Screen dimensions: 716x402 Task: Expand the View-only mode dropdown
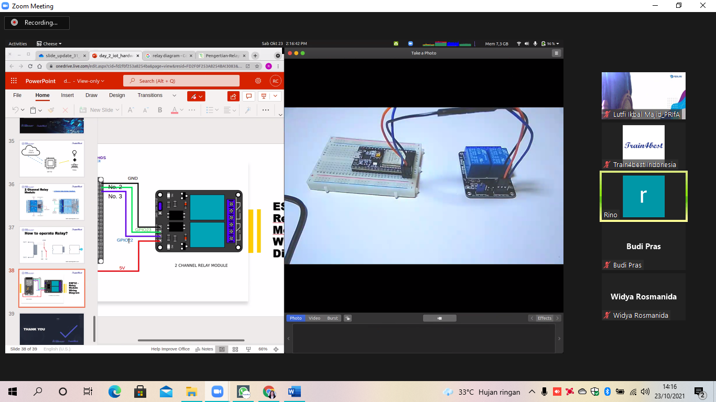pyautogui.click(x=91, y=81)
